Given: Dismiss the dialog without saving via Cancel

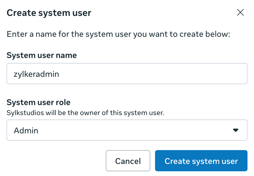Looking at the screenshot, I should click(128, 161).
